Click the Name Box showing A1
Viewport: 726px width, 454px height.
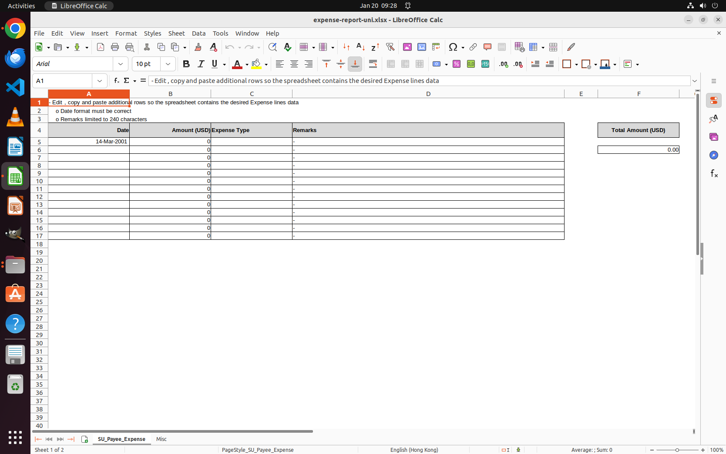63,81
